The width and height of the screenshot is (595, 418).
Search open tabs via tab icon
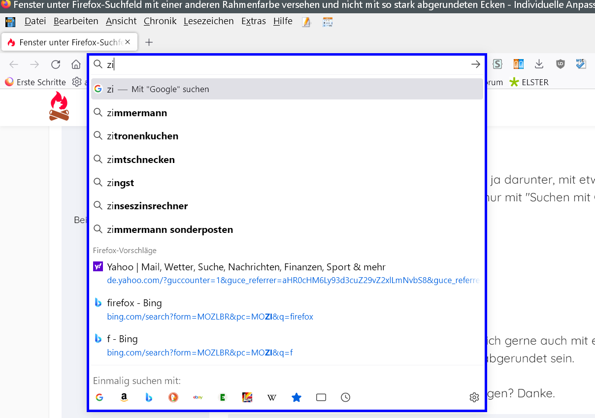coord(321,397)
